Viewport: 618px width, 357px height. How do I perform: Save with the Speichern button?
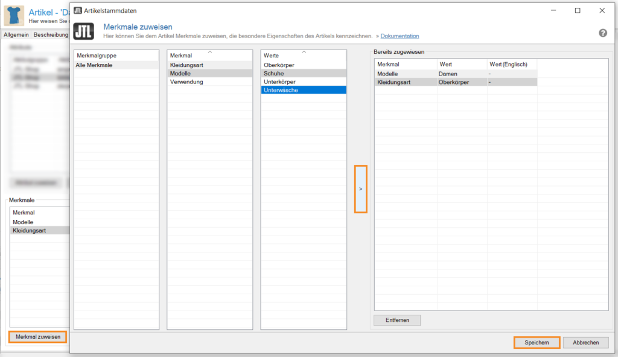[x=537, y=343]
